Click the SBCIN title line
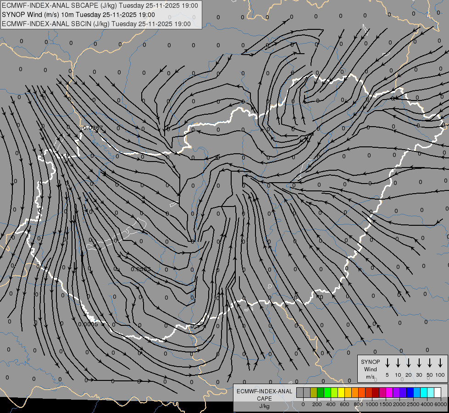 (x=96, y=24)
